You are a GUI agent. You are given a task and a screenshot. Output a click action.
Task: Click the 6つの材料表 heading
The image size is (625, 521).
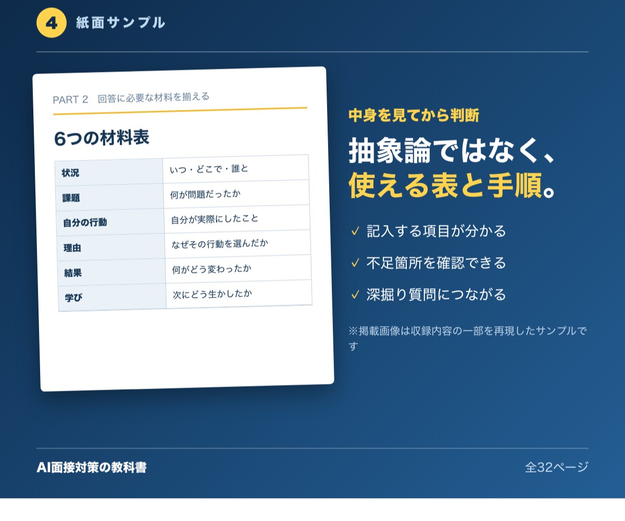coord(102,138)
